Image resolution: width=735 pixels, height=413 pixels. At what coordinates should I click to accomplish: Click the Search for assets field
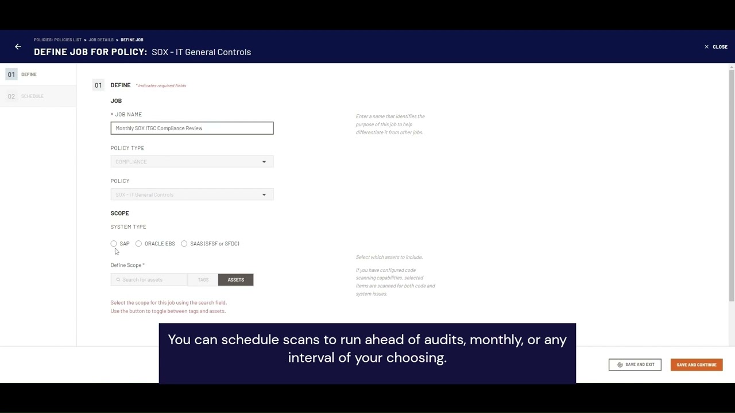[149, 280]
